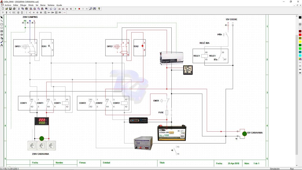This screenshot has width=302, height=170.
Task: Select the arrow pointer tool
Action: click(x=2, y=17)
